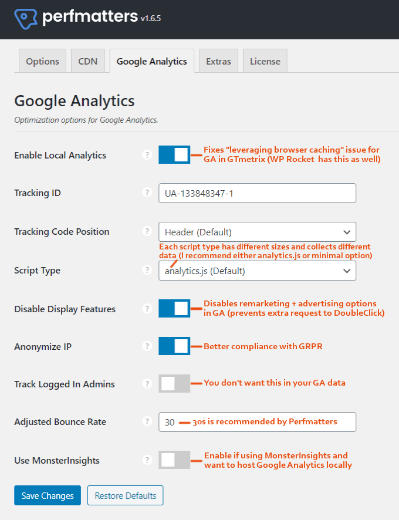This screenshot has height=520, width=399.
Task: Click the Save Changes button
Action: pyautogui.click(x=48, y=495)
